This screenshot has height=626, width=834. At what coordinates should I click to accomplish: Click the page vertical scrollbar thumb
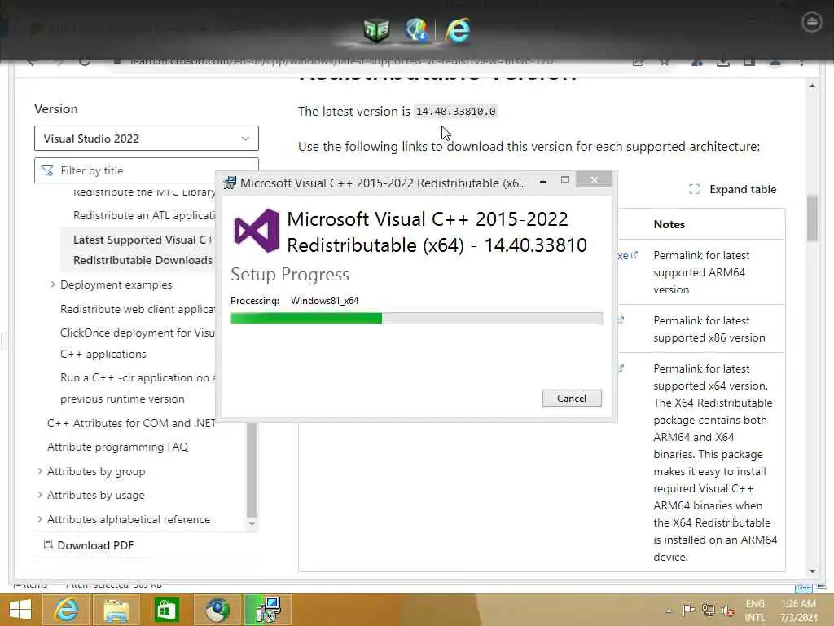(812, 218)
